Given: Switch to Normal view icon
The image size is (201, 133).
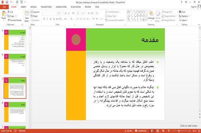Looking at the screenshot, I should [x=152, y=131].
